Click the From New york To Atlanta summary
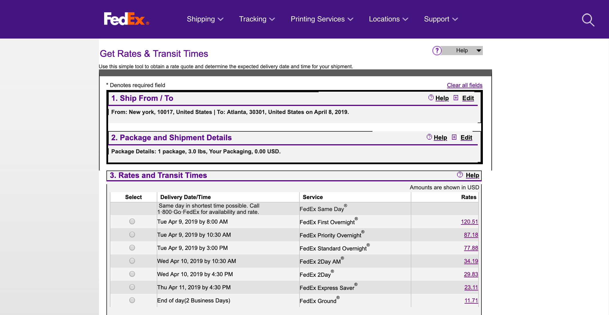609x315 pixels. [230, 112]
